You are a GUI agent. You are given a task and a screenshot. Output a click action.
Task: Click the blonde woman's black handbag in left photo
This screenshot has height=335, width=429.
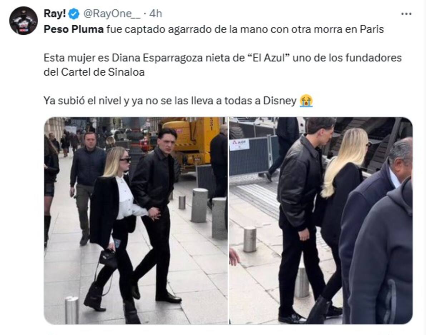[x=108, y=259]
